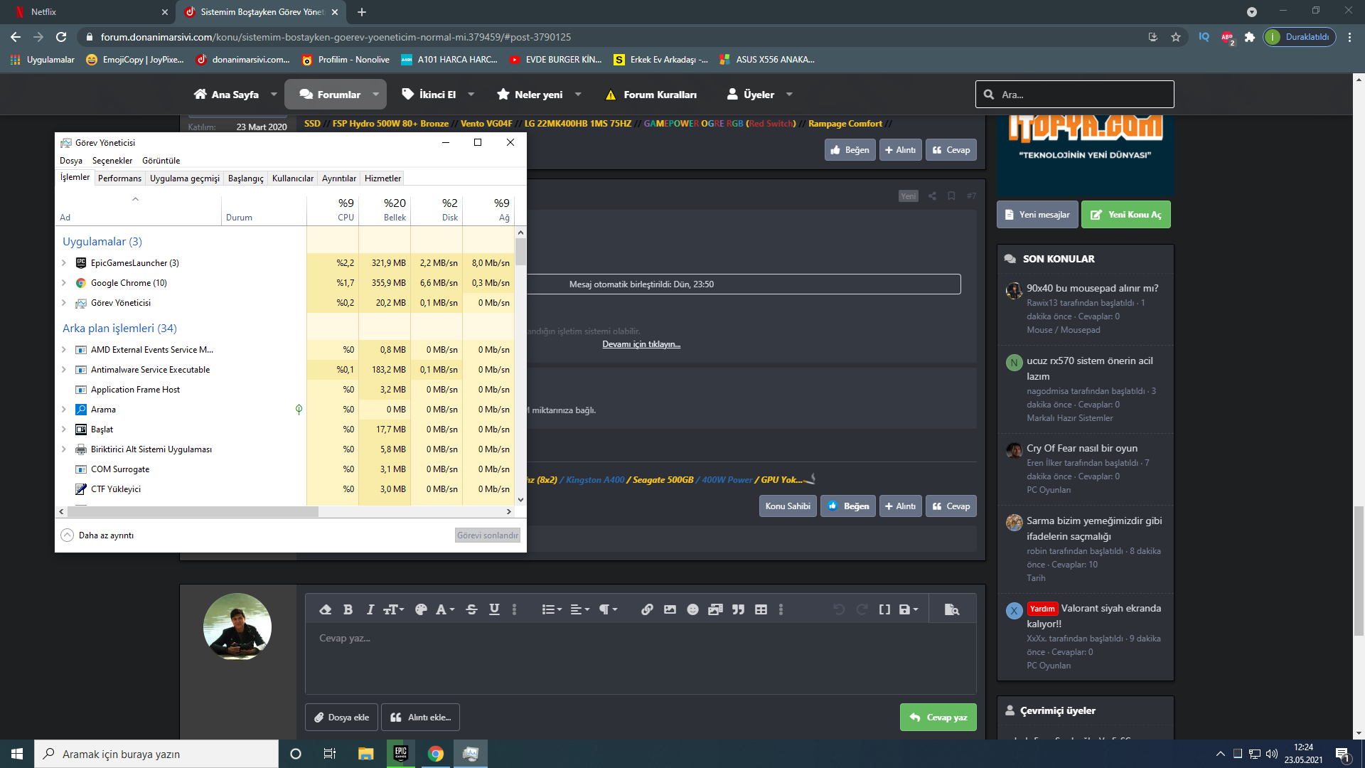Toggle strikethrough formatting
The width and height of the screenshot is (1365, 768).
click(471, 609)
